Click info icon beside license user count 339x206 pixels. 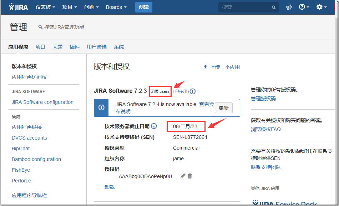(192, 91)
